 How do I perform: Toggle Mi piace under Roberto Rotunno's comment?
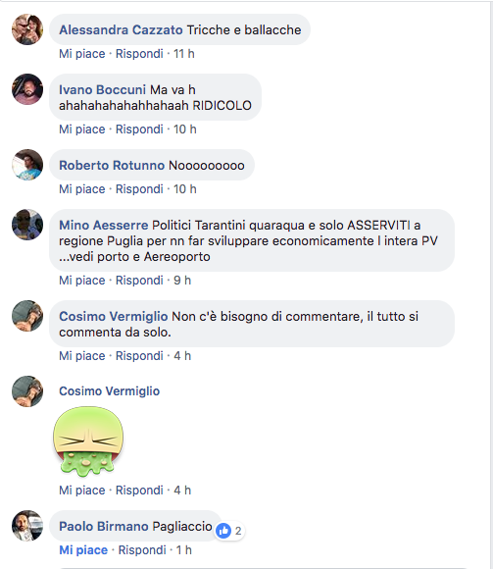pos(82,189)
